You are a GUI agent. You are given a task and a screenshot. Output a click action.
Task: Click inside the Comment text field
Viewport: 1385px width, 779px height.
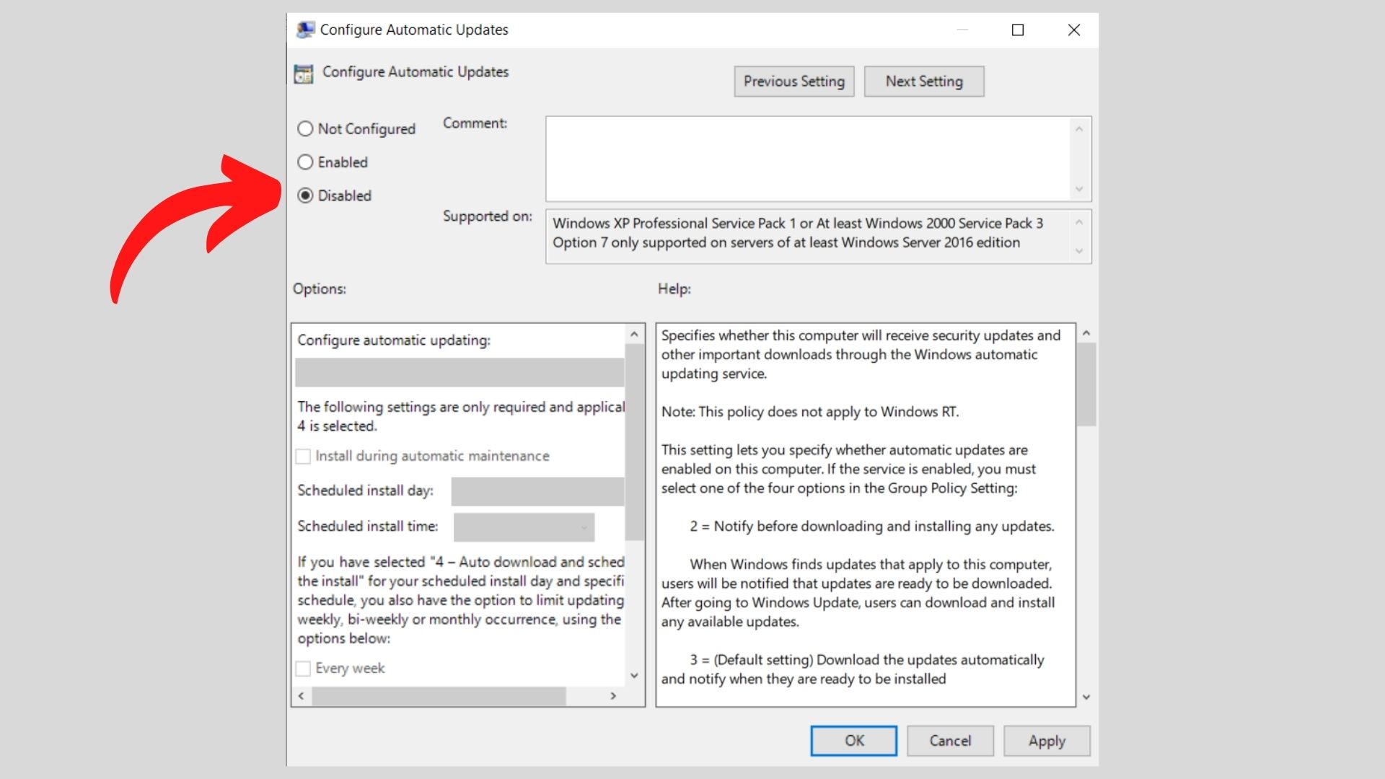808,159
